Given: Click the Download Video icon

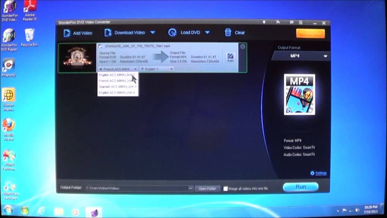Looking at the screenshot, I should click(108, 33).
